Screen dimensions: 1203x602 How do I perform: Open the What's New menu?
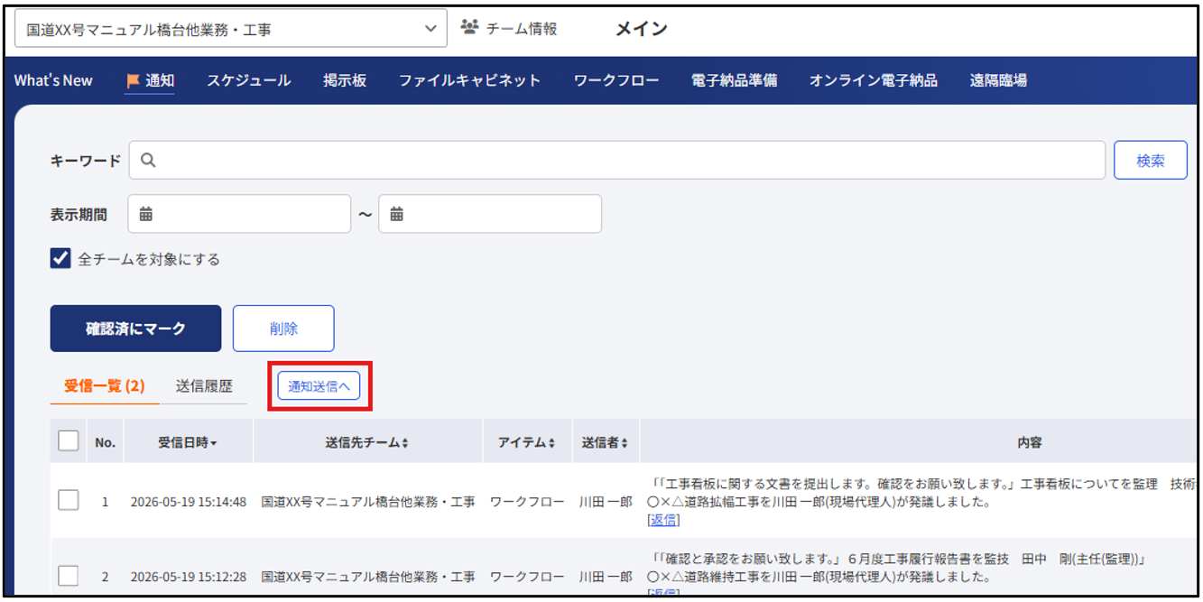[x=53, y=80]
